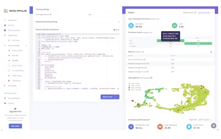Click the Save & train button
Image resolution: width=221 pixels, height=139 pixels.
(x=108, y=97)
